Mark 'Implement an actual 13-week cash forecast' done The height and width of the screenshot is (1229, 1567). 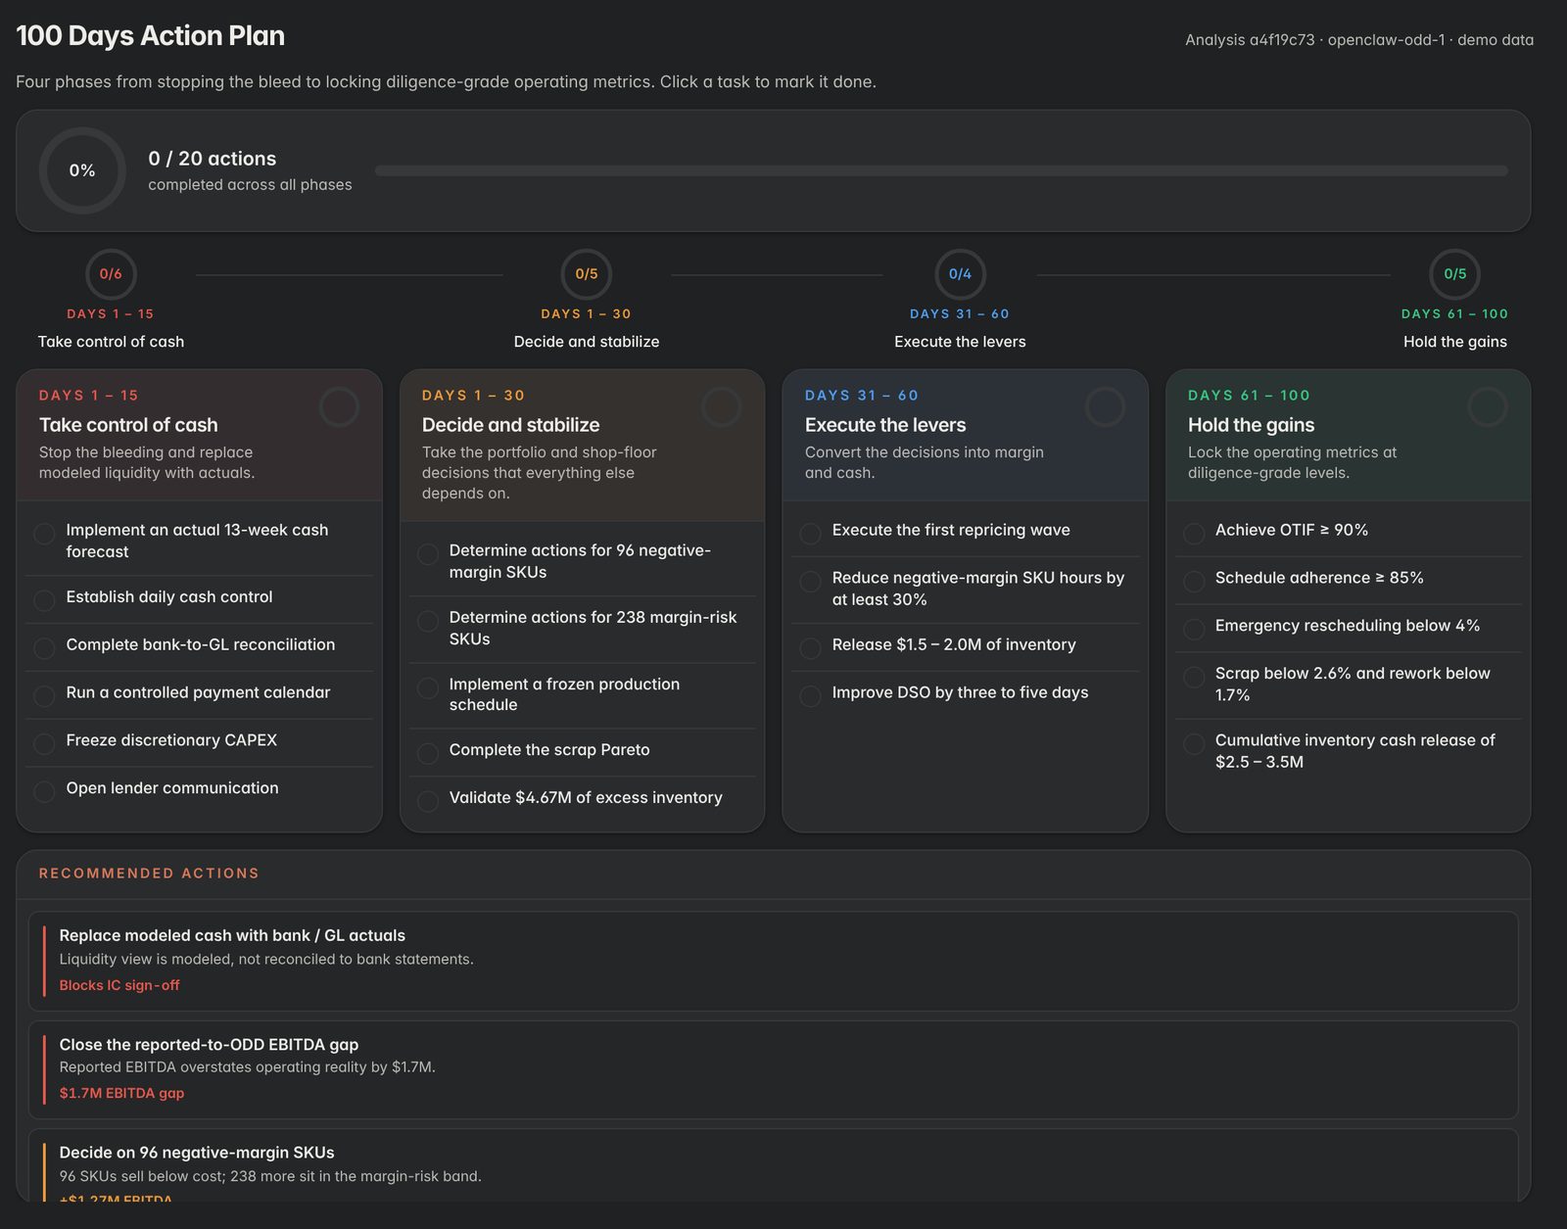(44, 534)
